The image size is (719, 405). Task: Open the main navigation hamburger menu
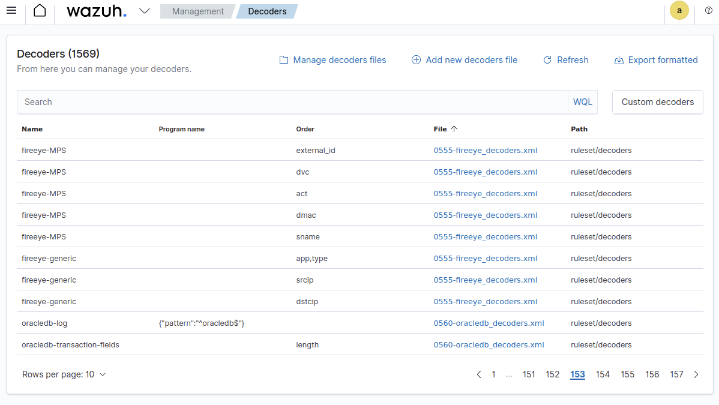point(11,10)
